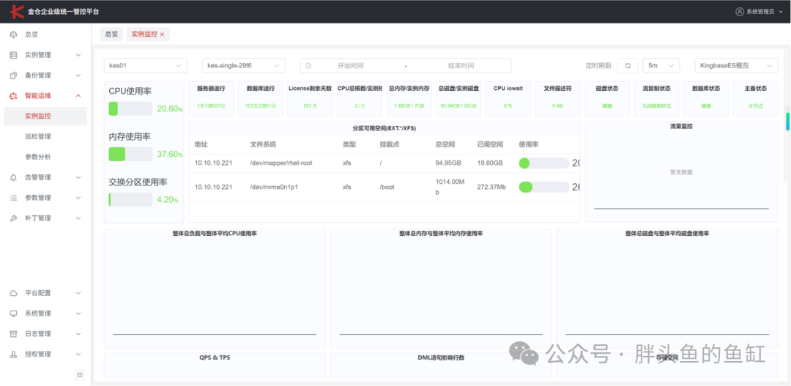Screen dimensions: 791x386
Task: Click the 智能运维 red robot icon
Action: 14,96
